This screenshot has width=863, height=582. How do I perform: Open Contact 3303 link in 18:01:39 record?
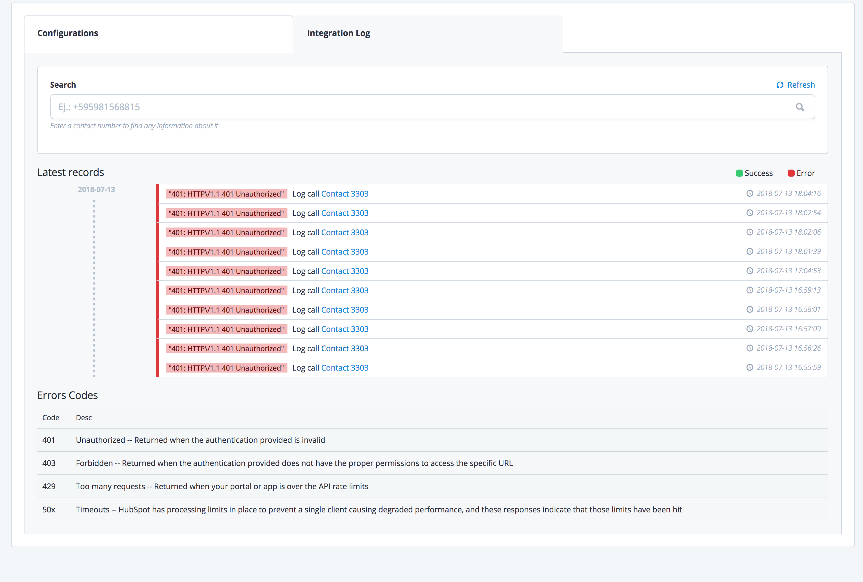344,252
